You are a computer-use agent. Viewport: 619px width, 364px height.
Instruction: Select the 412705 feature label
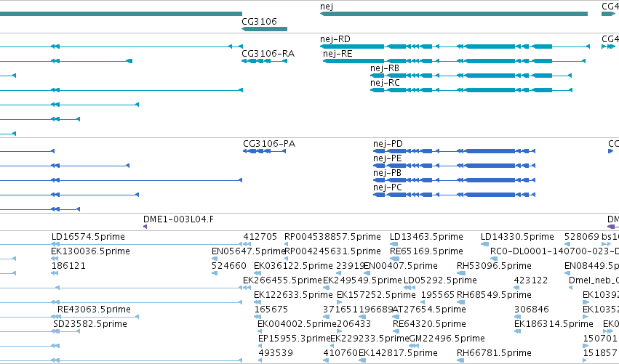(x=260, y=237)
